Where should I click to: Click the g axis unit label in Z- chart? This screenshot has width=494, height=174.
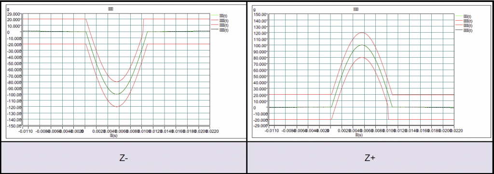click(8, 10)
